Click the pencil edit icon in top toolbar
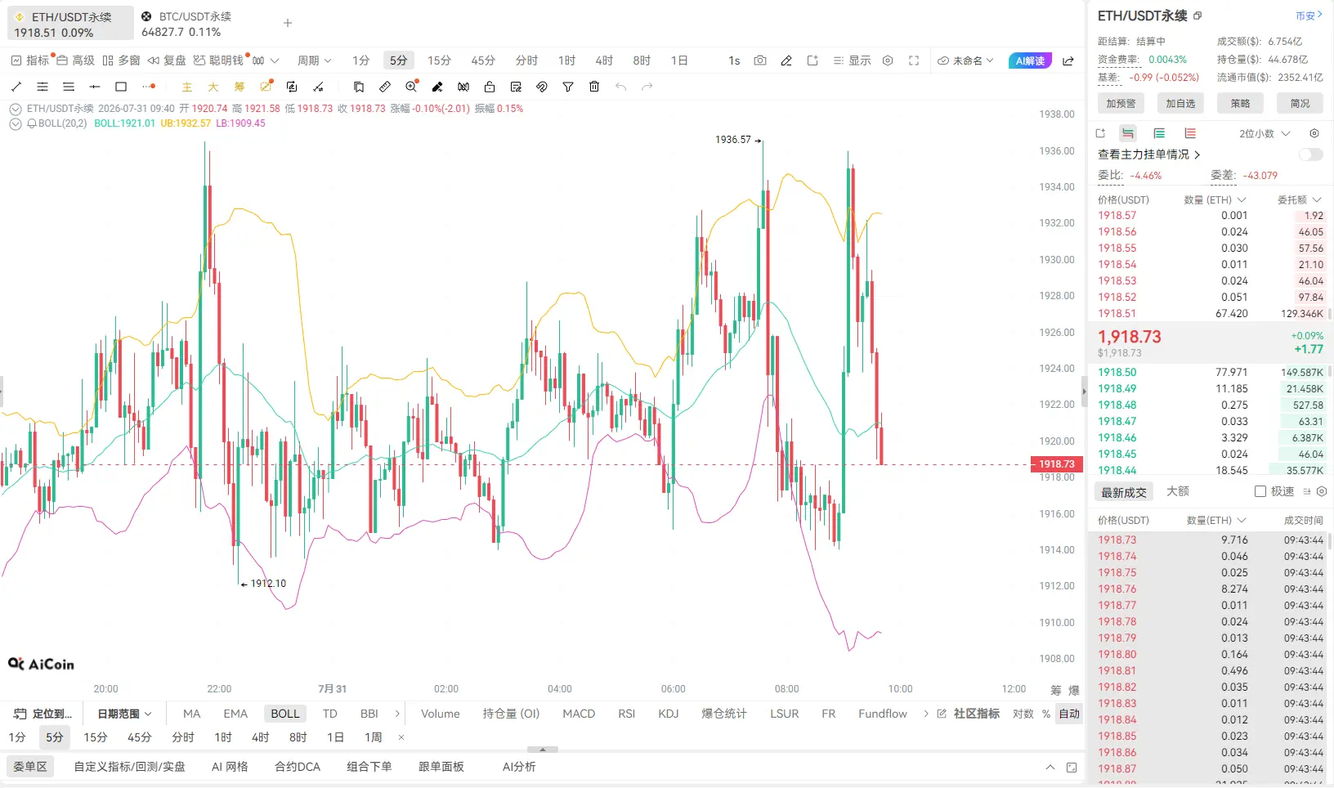1334x788 pixels. click(x=786, y=60)
